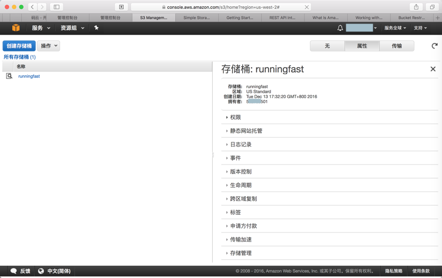Open the notifications bell icon
This screenshot has height=278, width=442.
point(340,28)
